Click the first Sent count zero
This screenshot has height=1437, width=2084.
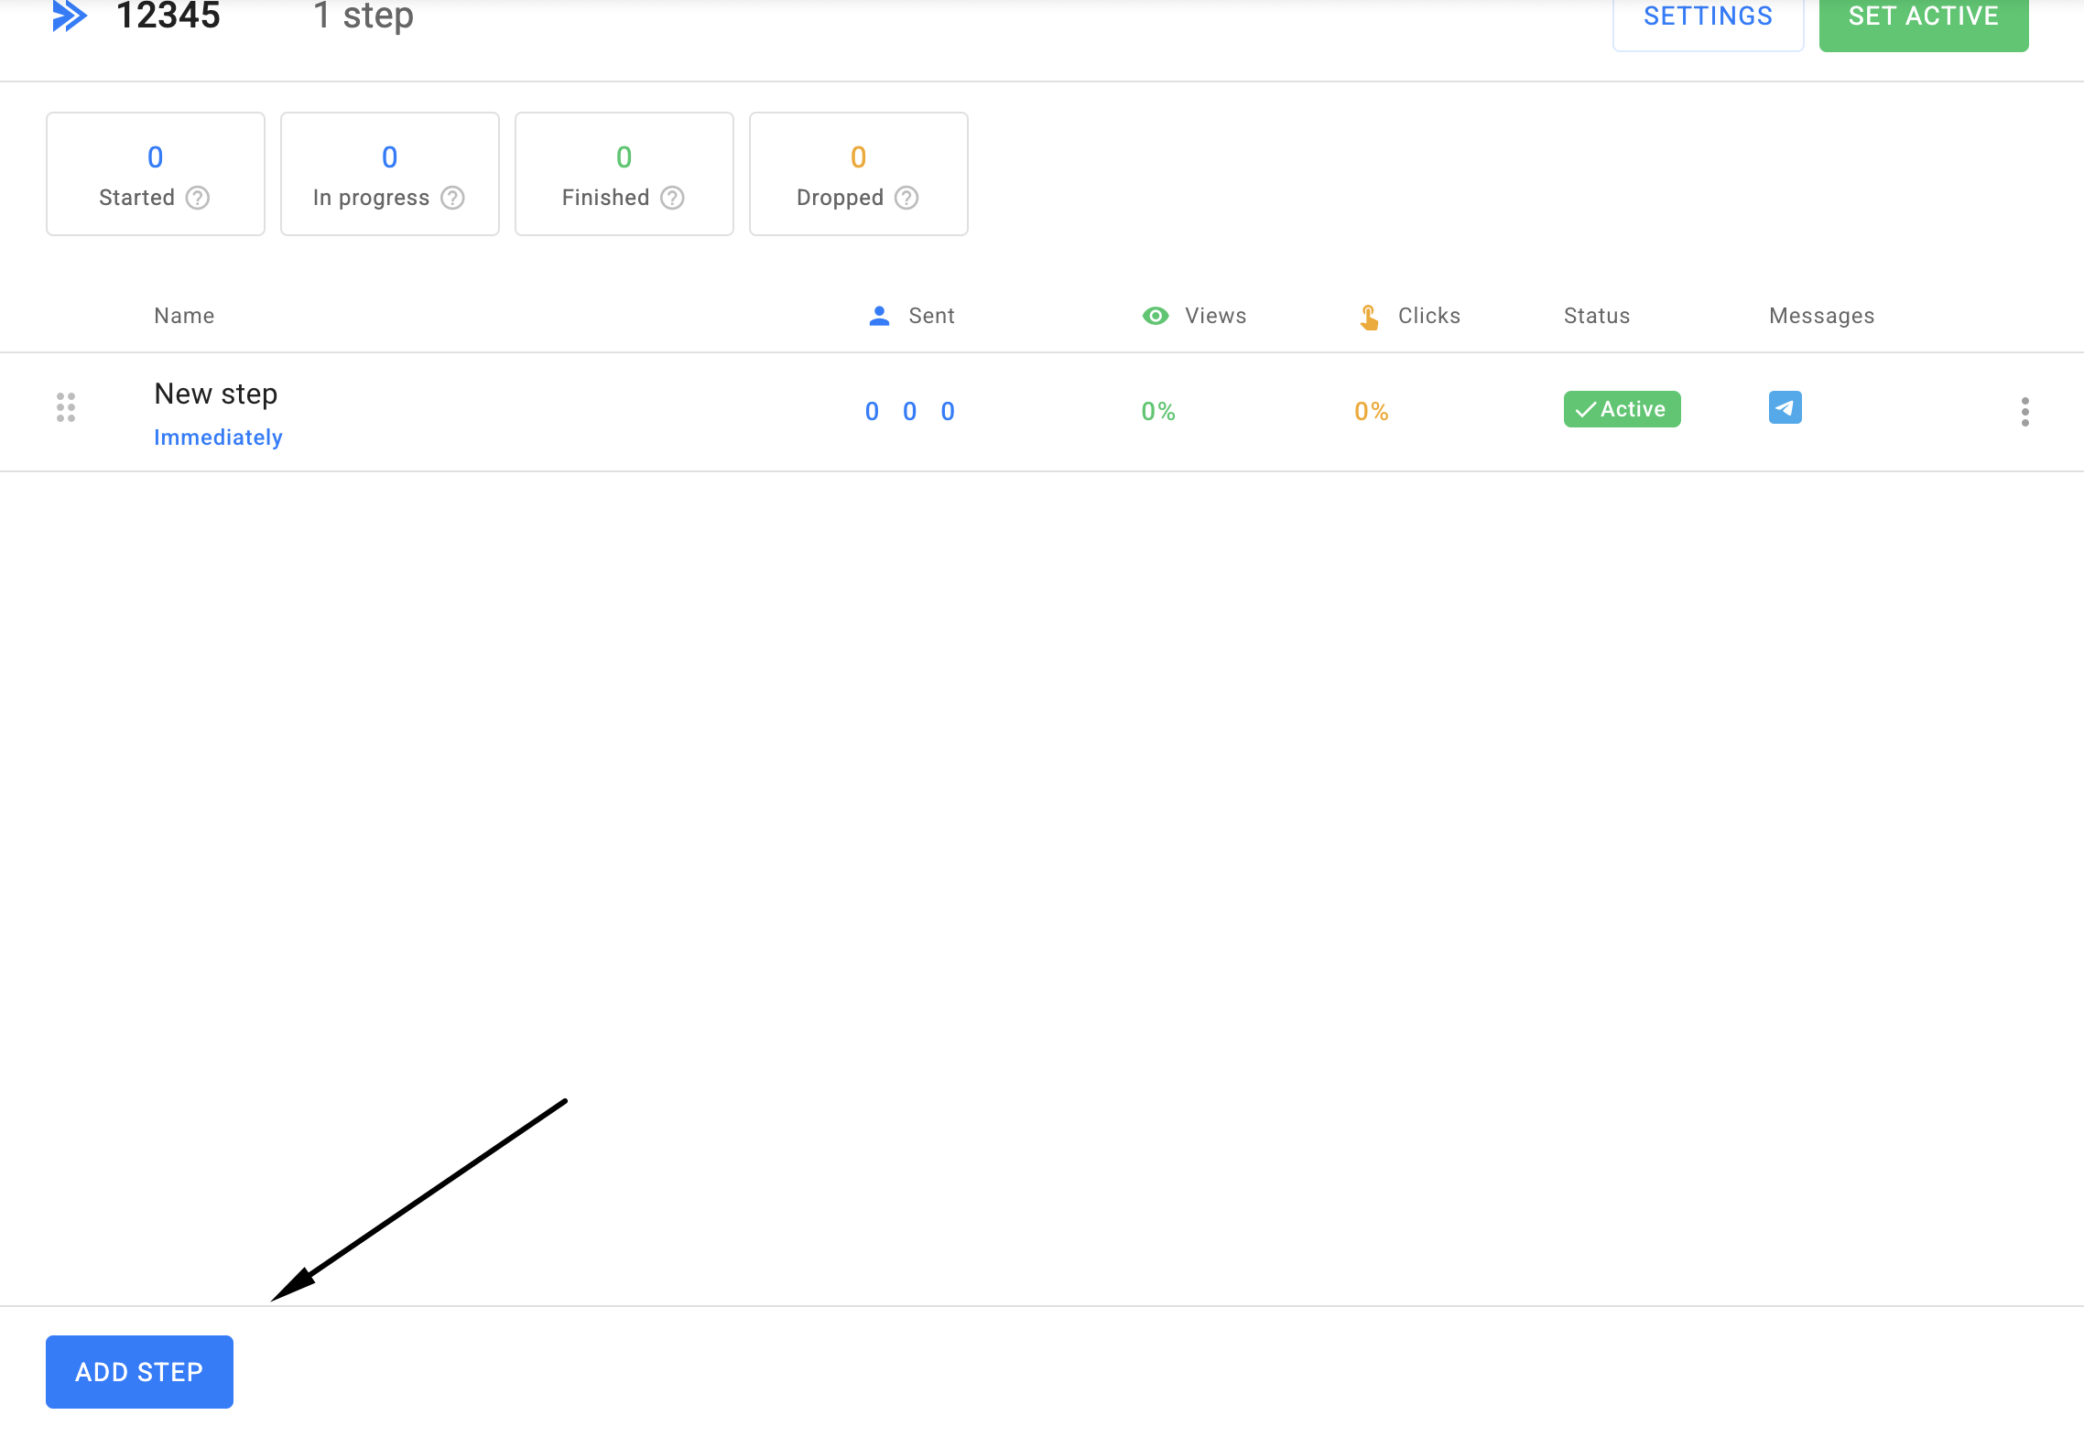(872, 412)
